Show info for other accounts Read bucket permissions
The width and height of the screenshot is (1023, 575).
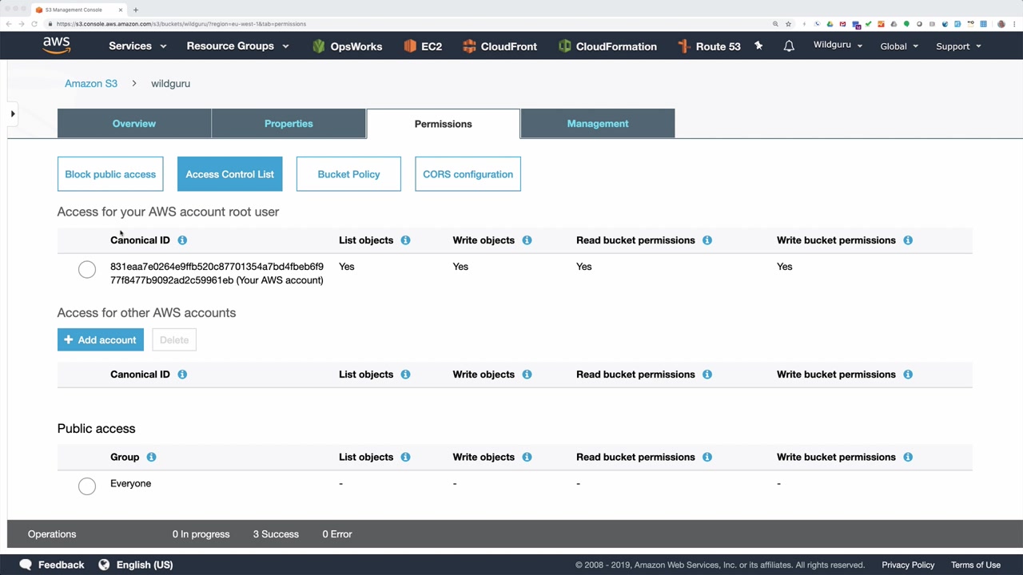707,375
